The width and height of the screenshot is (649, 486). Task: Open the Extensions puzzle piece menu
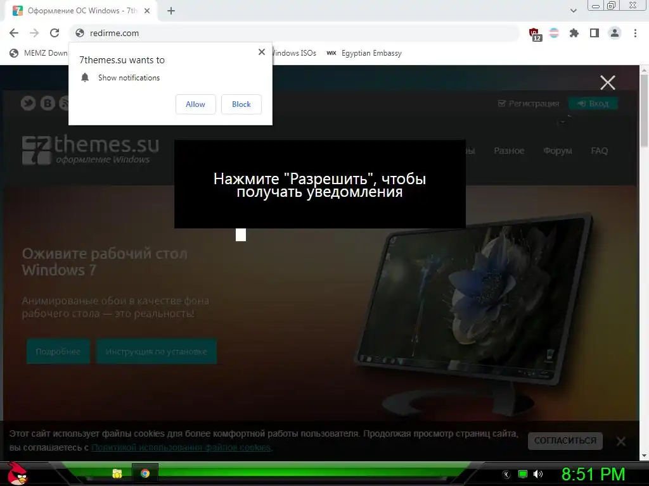pos(574,33)
